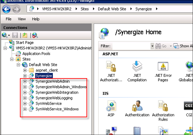The image size is (193, 135).
Task: Open the Connect globe dropdown arrow
Action: (x=9, y=35)
